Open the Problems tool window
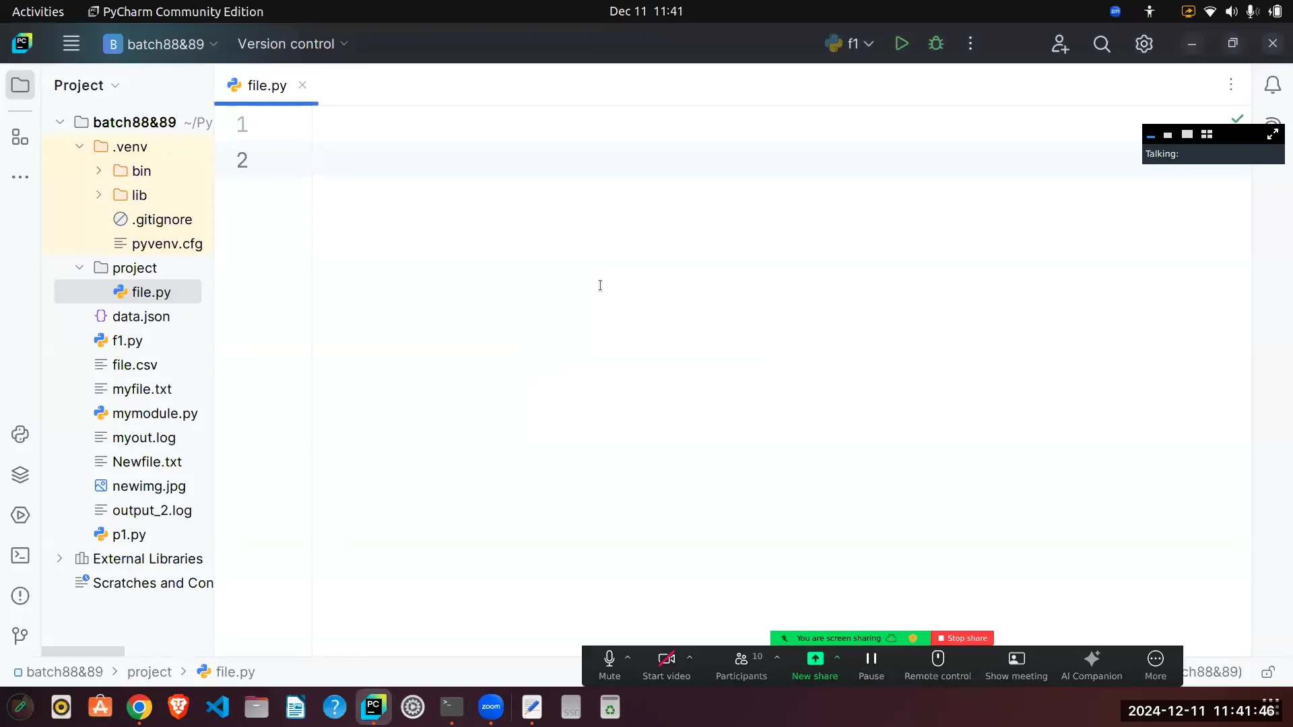 pos(20,596)
